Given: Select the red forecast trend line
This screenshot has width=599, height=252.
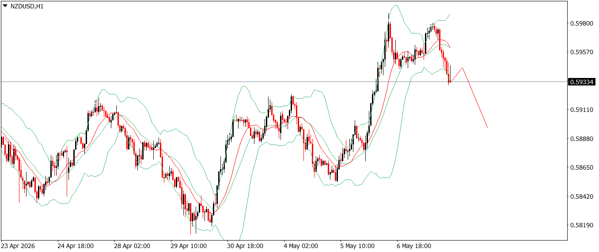Looking at the screenshot, I should (475, 97).
